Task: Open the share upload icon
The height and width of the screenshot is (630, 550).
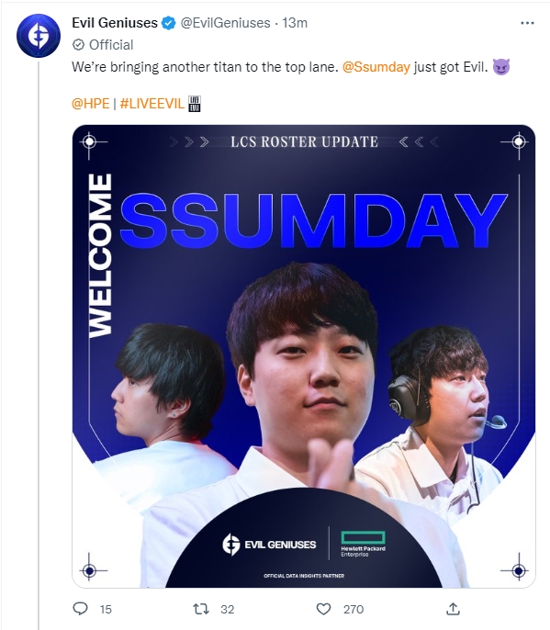Action: point(453,609)
